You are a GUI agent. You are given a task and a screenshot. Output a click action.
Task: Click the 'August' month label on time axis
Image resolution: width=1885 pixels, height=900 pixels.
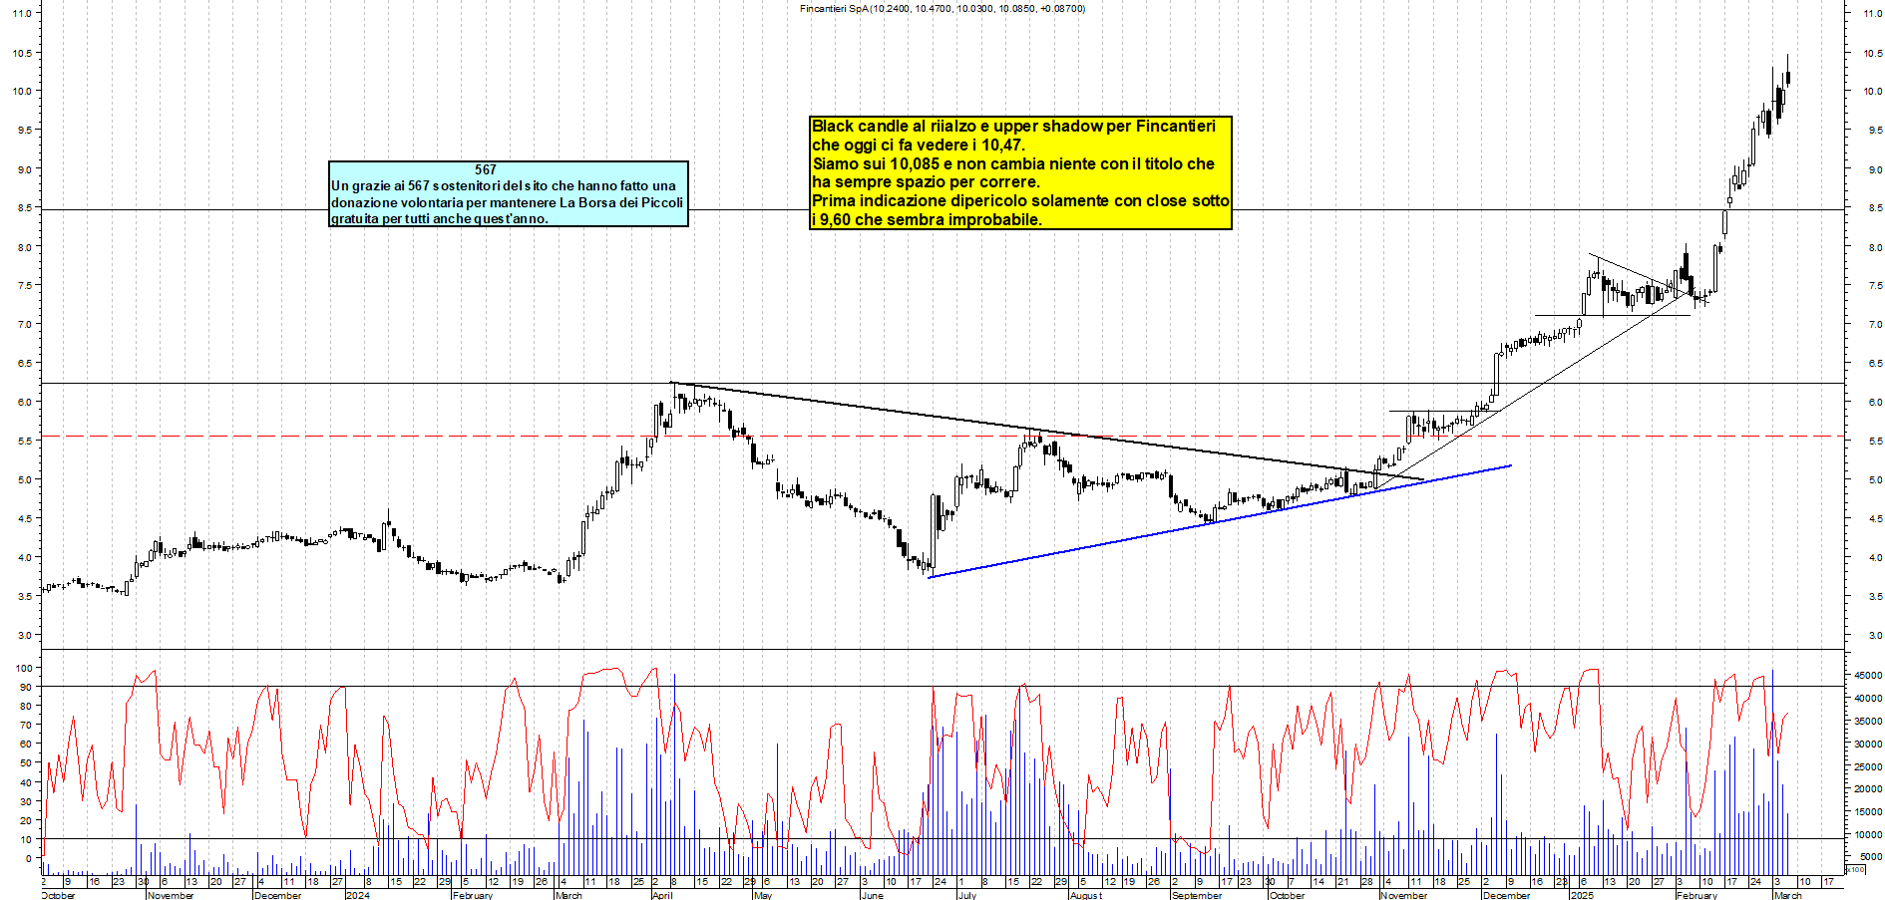pyautogui.click(x=1086, y=895)
